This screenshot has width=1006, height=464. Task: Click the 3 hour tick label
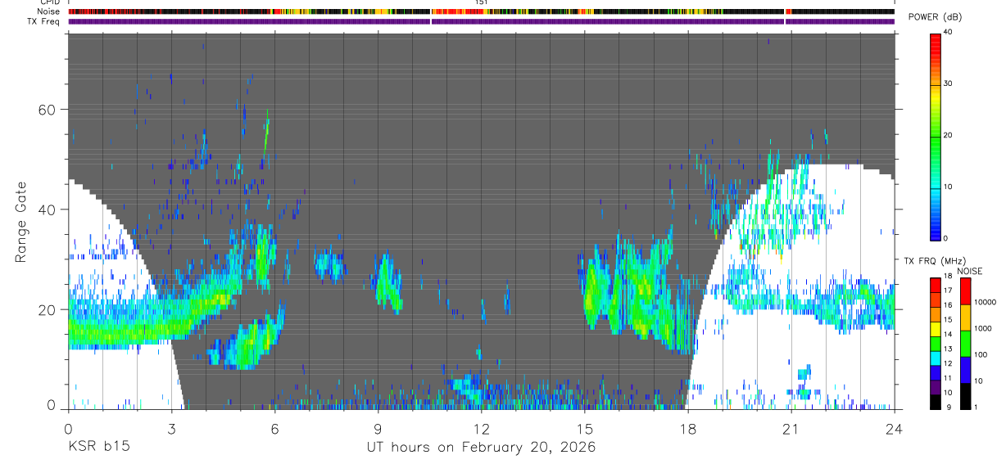tap(171, 428)
